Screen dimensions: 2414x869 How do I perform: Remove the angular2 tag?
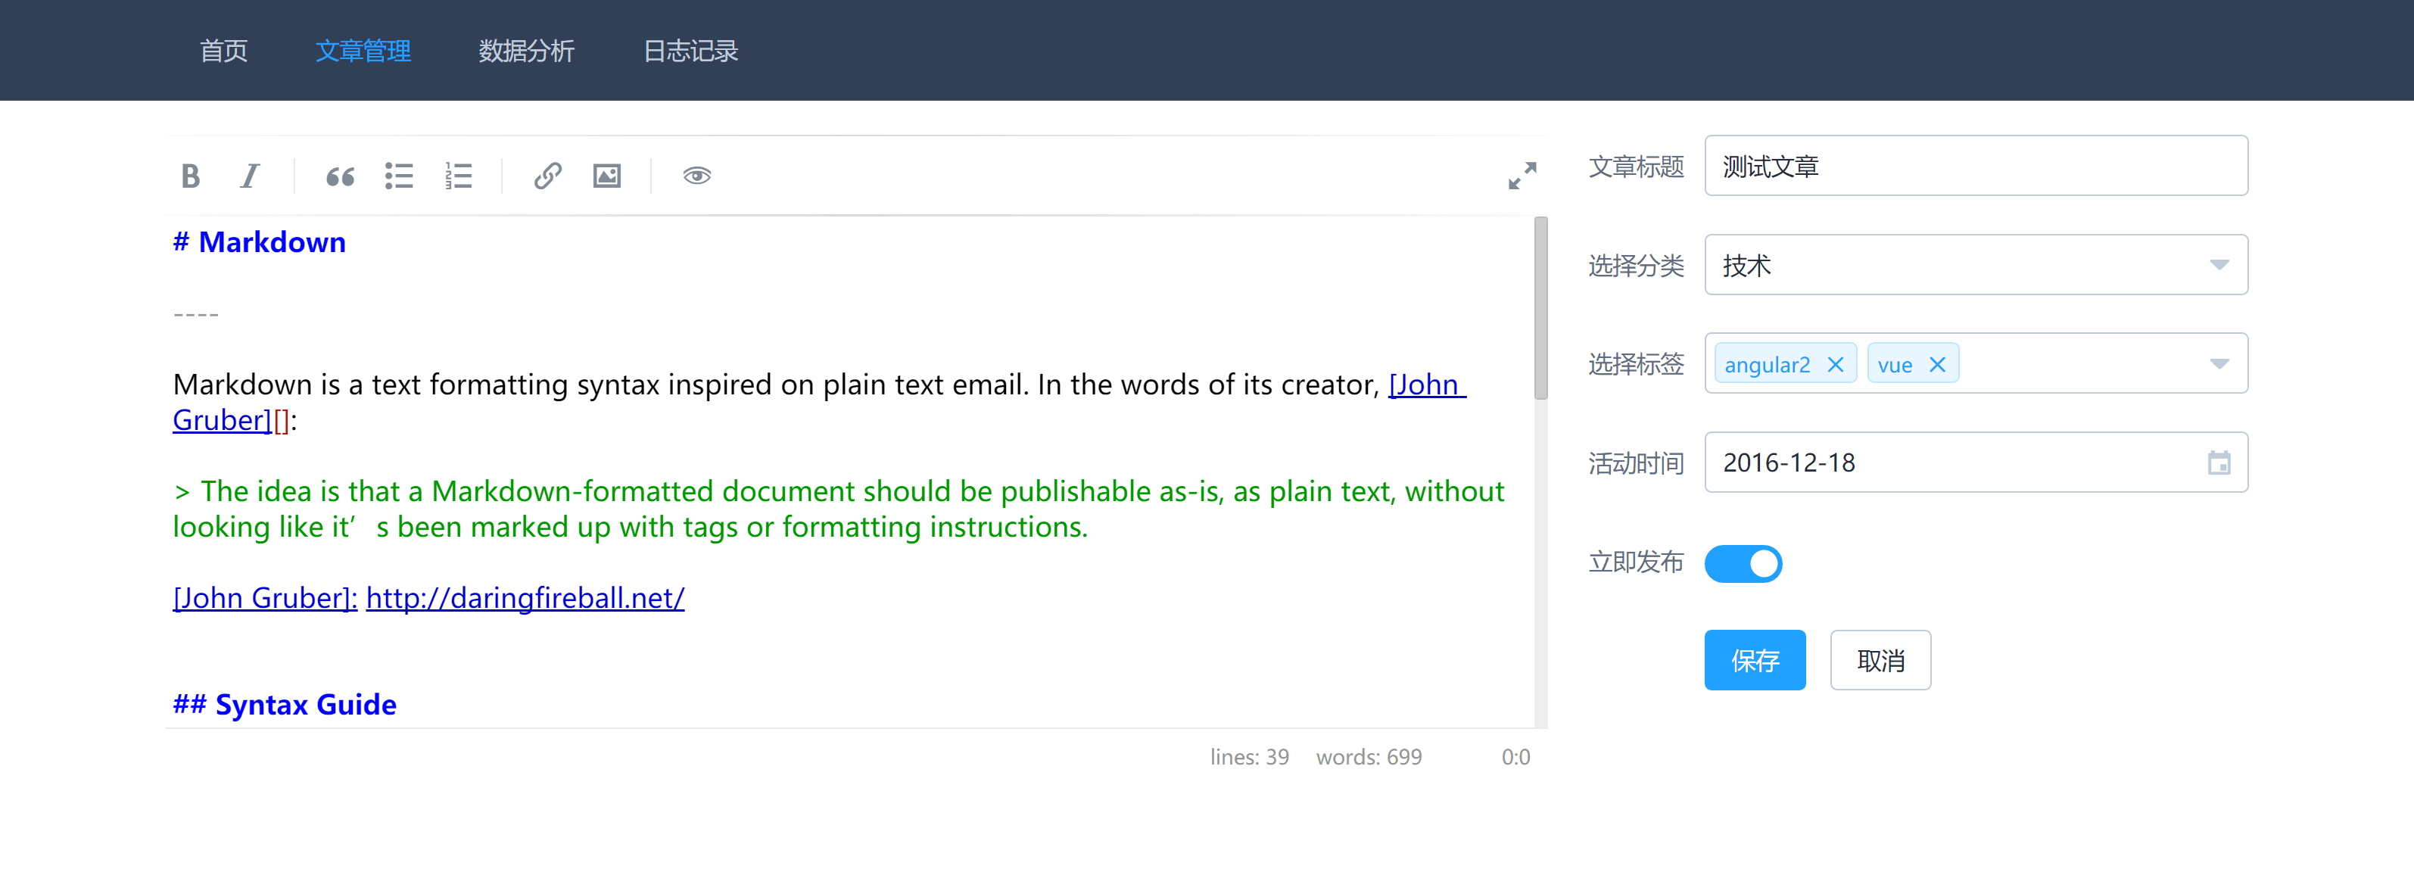(x=1836, y=365)
